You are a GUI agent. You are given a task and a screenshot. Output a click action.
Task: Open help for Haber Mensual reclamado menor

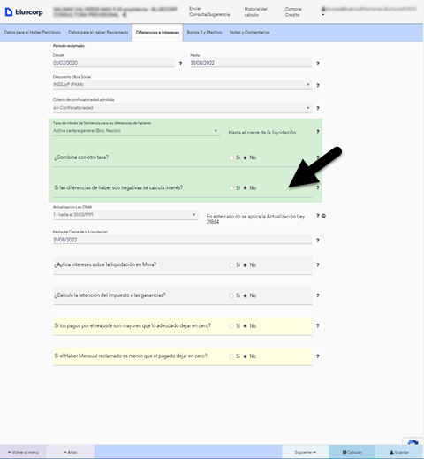click(318, 356)
